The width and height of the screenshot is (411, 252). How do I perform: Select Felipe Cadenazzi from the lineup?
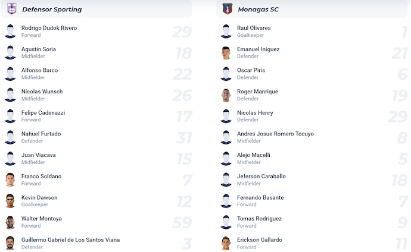pyautogui.click(x=43, y=113)
